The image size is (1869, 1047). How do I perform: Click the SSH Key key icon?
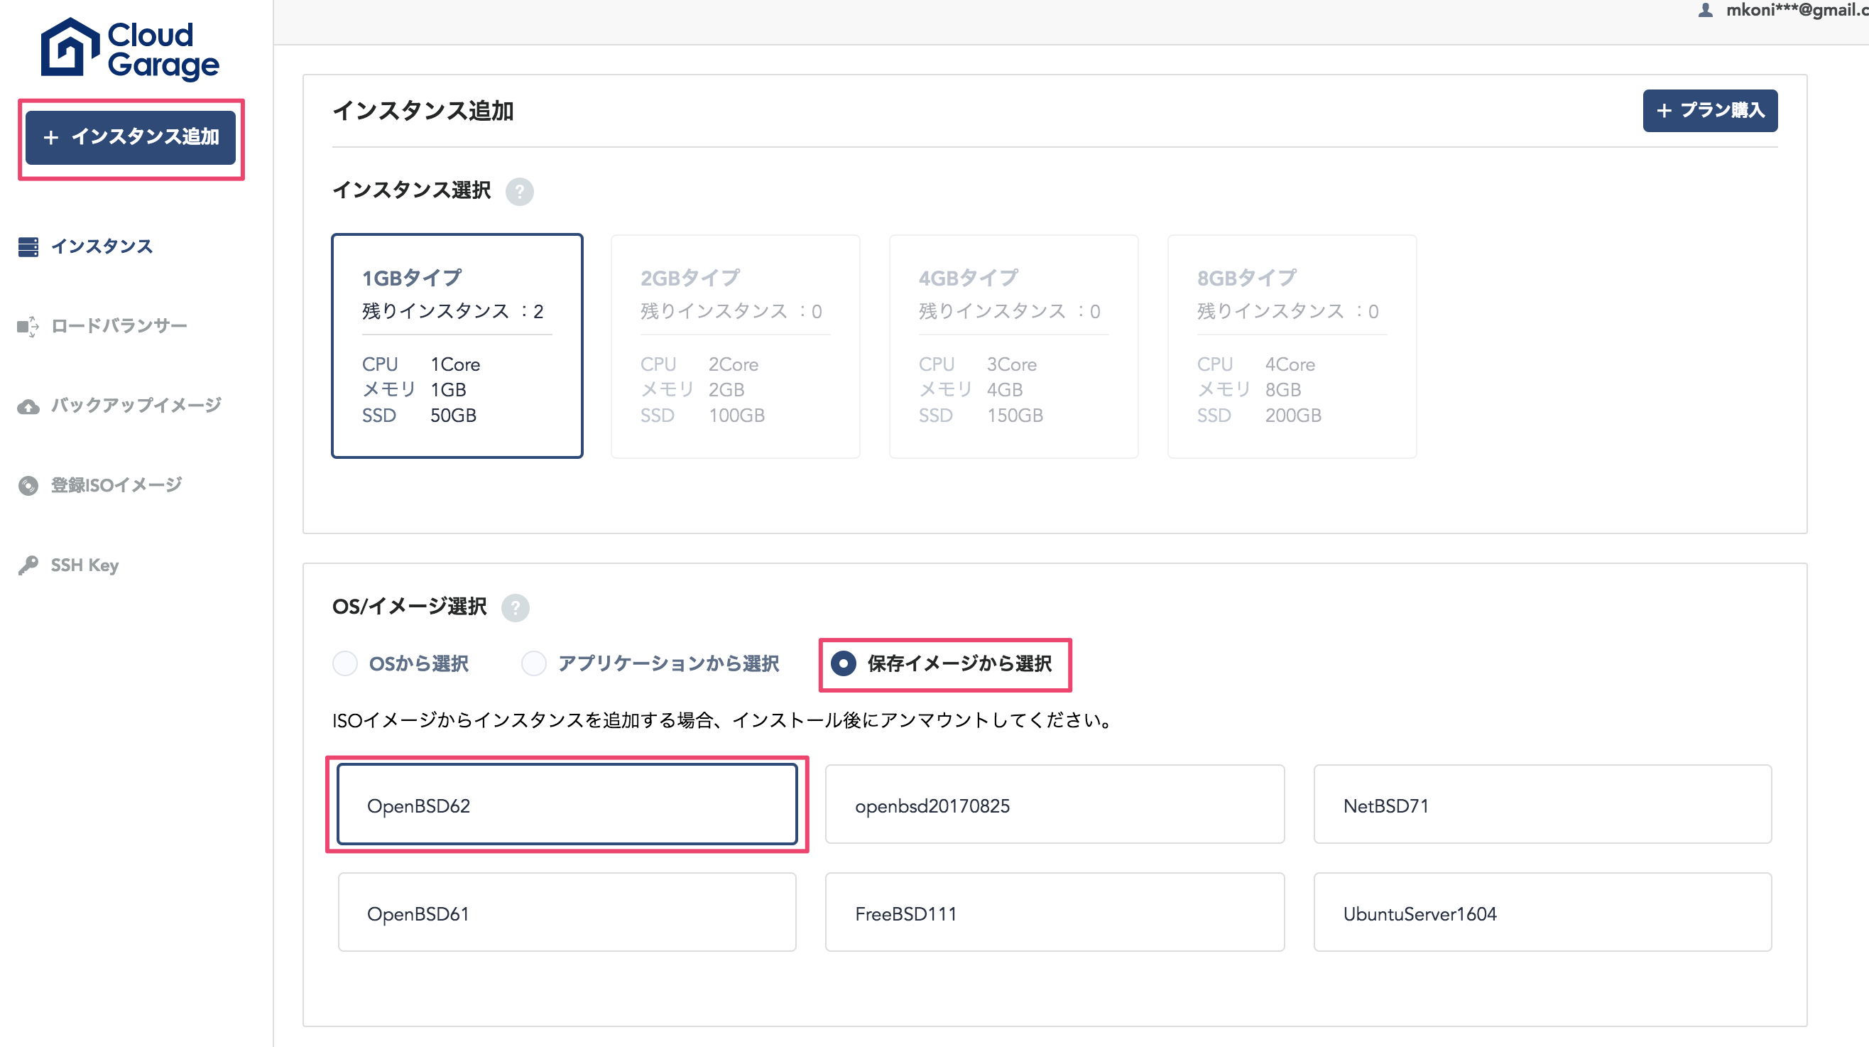click(28, 565)
